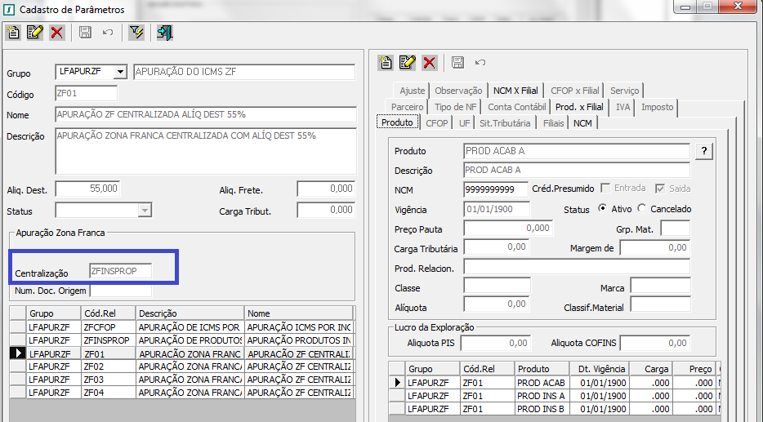Click the edit pencil icon in right panel
This screenshot has height=422, width=763.
point(408,63)
